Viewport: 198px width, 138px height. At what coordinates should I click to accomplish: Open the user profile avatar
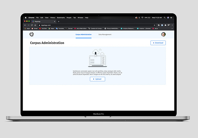click(x=164, y=34)
